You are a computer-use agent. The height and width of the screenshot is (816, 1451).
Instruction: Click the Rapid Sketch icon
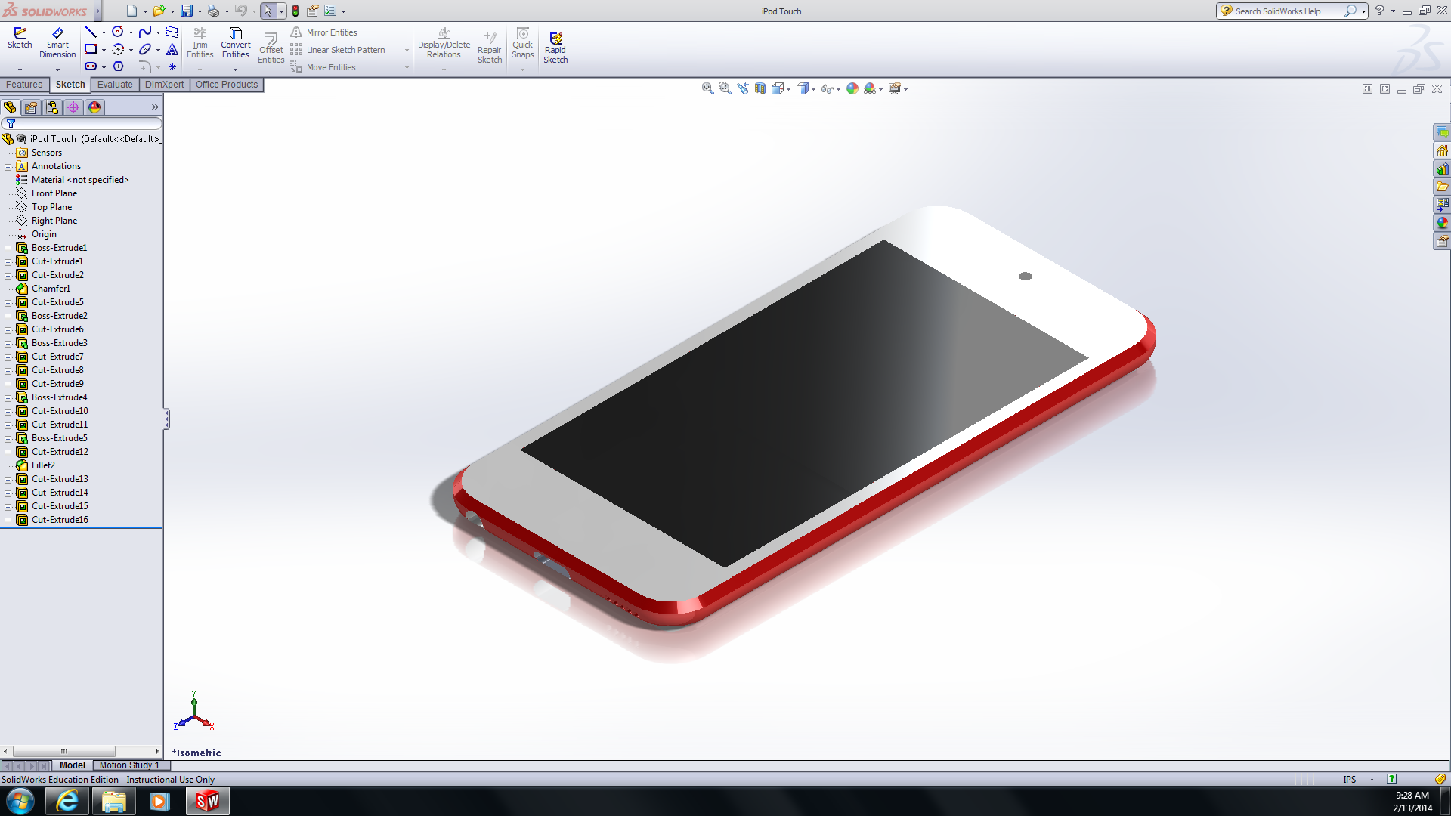pos(555,48)
